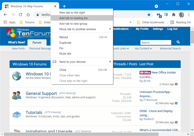
Task: Show hidden bookmarks with the double chevron
Action: [131, 22]
